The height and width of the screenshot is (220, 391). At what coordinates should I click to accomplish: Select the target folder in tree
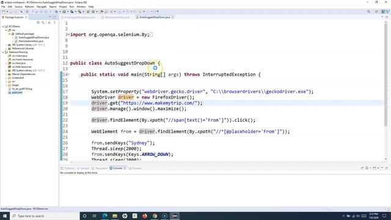tap(15, 85)
